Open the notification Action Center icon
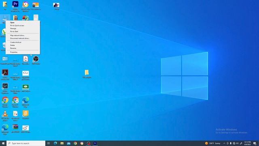Screen dimensions: 259x146 click(x=255, y=143)
